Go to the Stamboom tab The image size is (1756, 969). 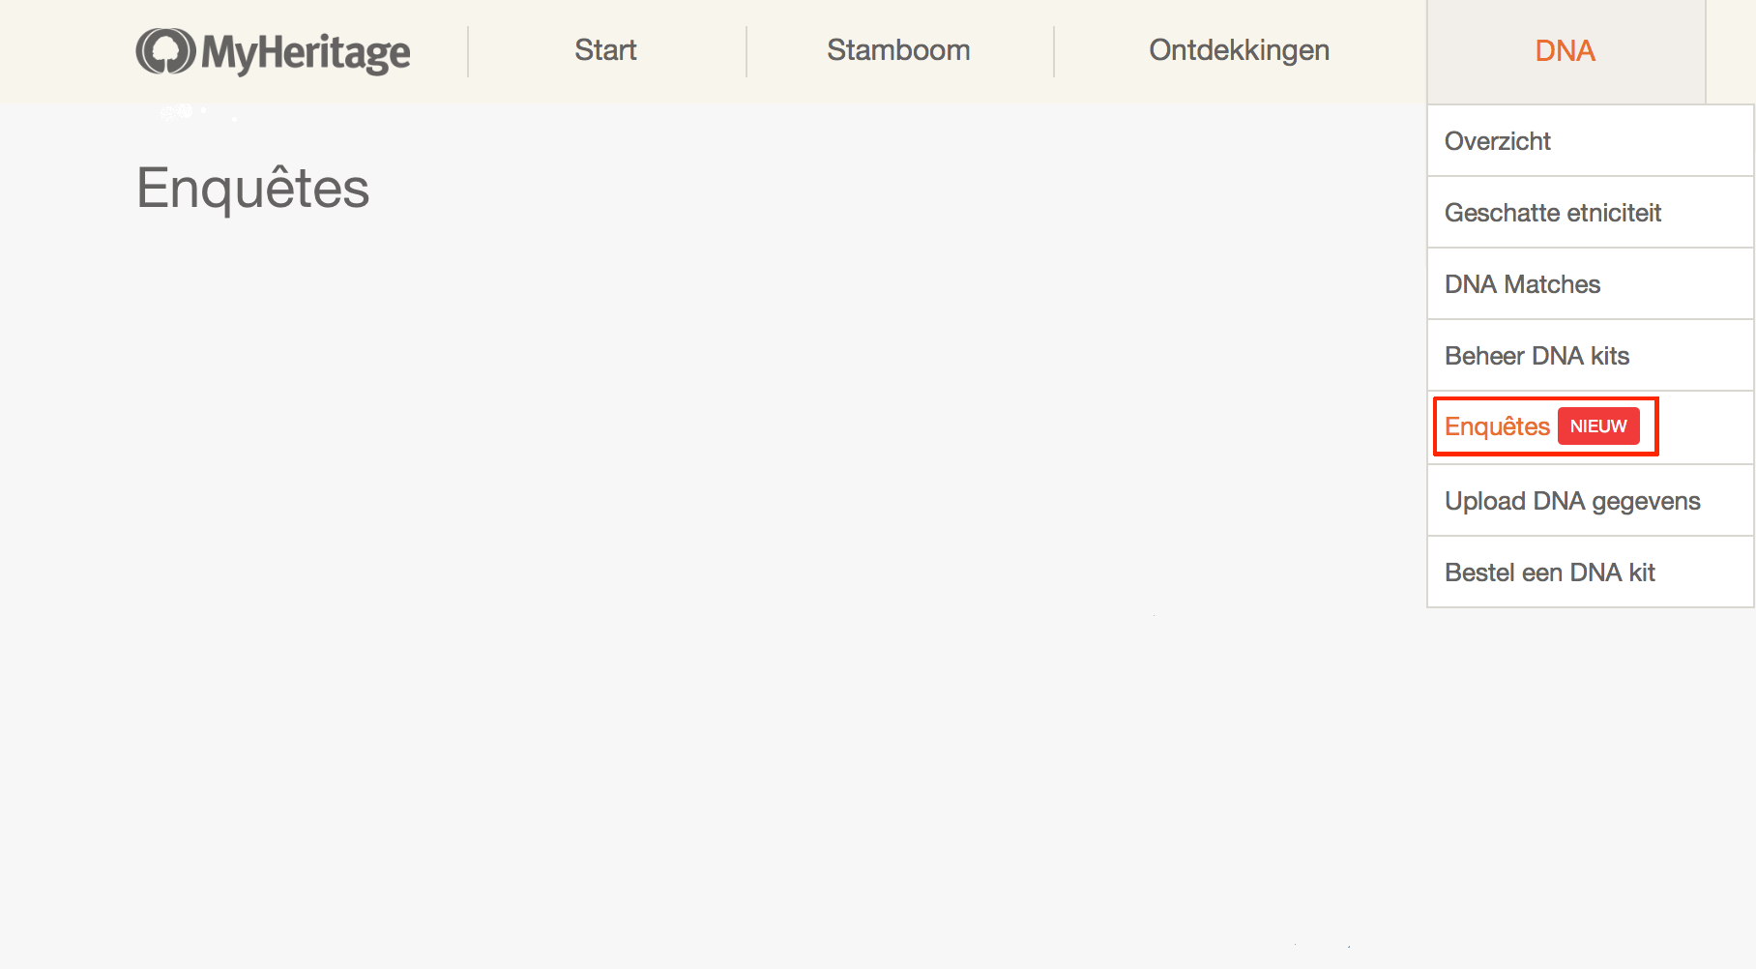[x=898, y=50]
